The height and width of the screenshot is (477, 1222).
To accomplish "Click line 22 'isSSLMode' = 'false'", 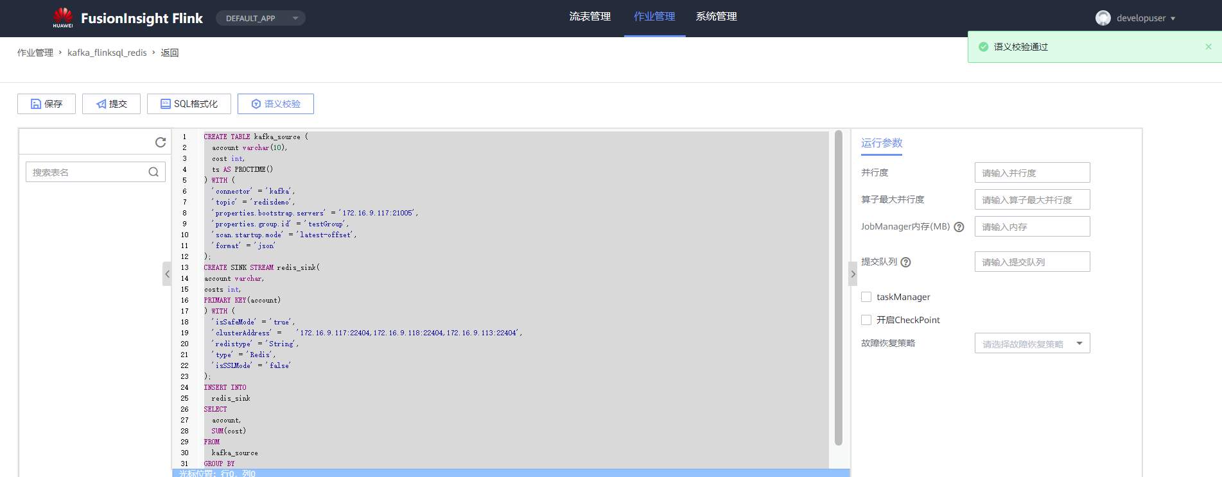I will pos(251,365).
